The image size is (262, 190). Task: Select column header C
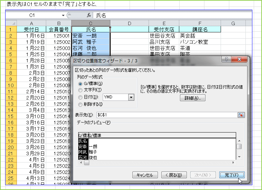tap(91, 23)
